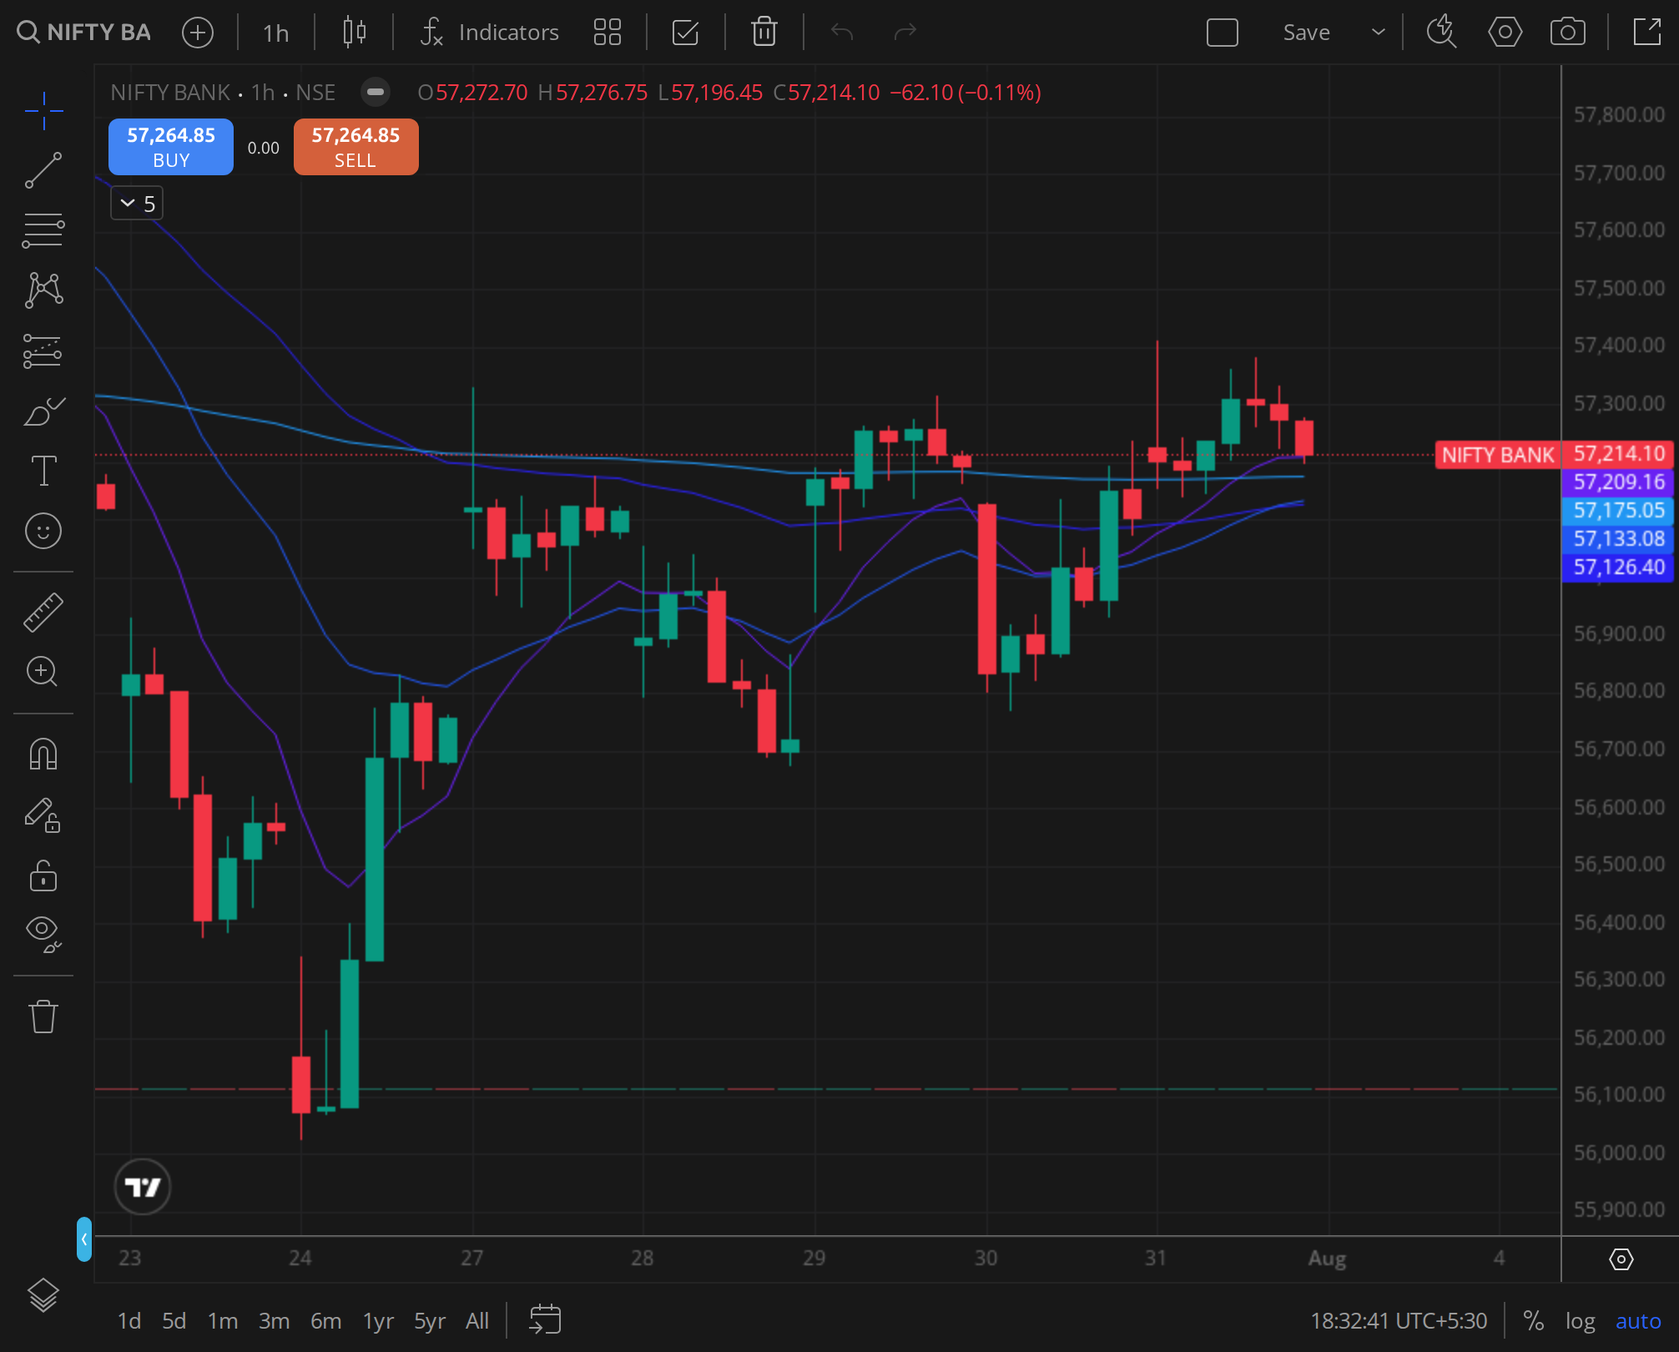Select the ruler measure tool
This screenshot has height=1352, width=1679.
click(43, 612)
